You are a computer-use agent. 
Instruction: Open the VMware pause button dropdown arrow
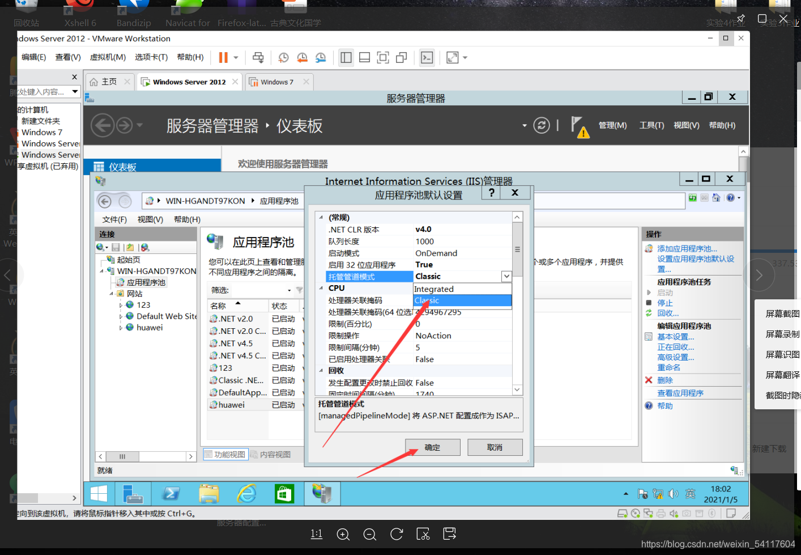pyautogui.click(x=236, y=58)
